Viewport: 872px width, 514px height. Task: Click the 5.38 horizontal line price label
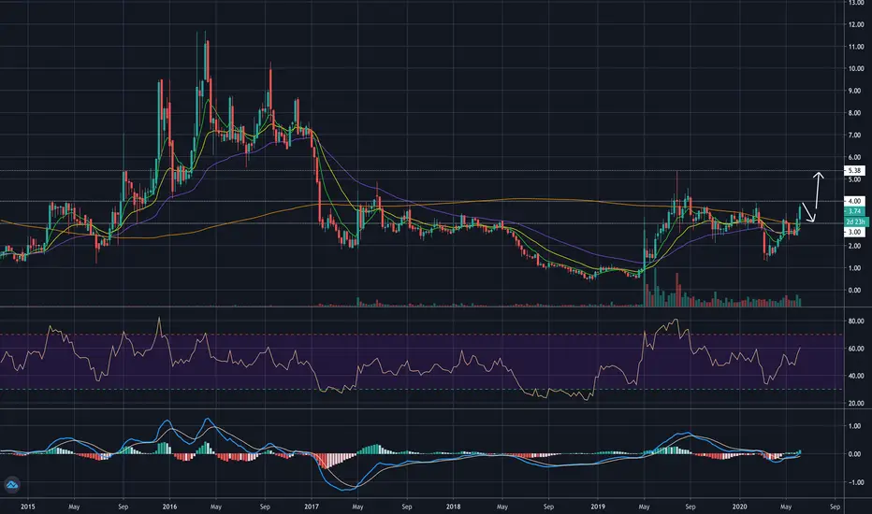[855, 171]
